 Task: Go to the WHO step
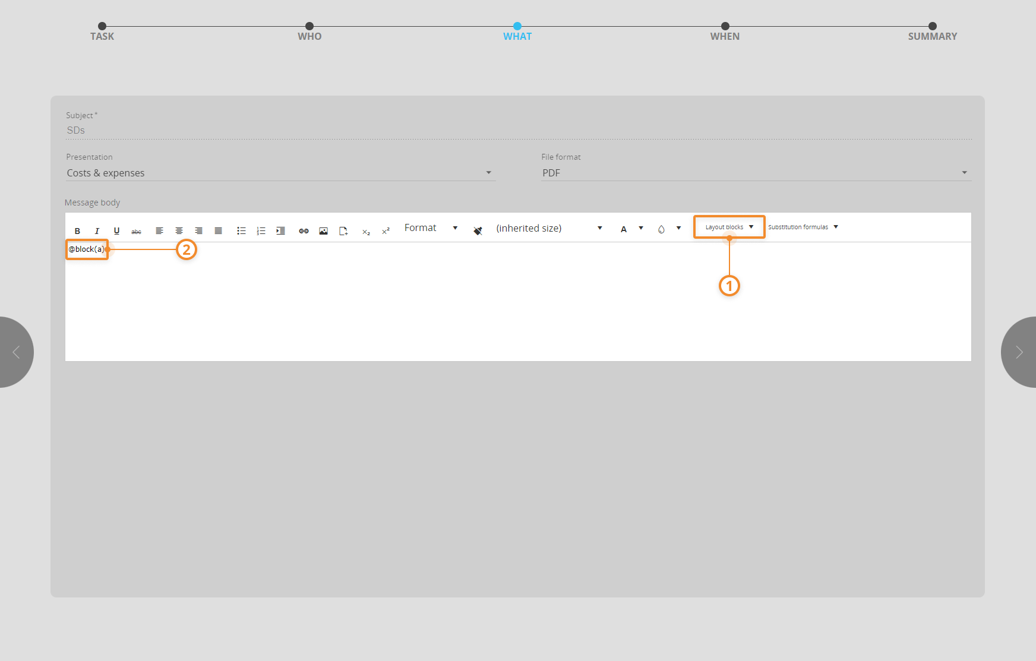pos(309,31)
